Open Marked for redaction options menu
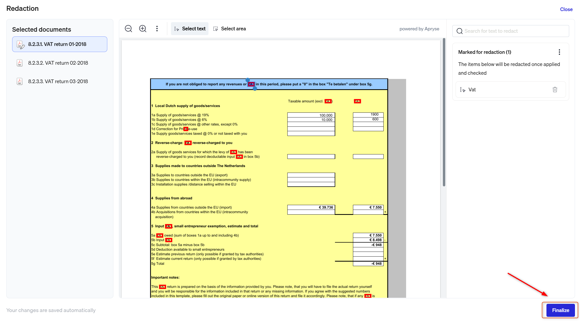The width and height of the screenshot is (580, 321). 559,52
